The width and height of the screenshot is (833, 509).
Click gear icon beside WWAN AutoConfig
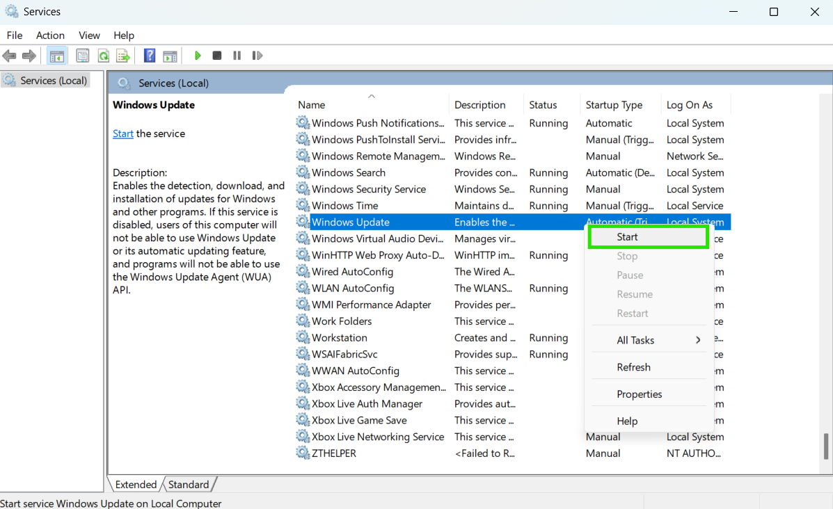pyautogui.click(x=303, y=371)
